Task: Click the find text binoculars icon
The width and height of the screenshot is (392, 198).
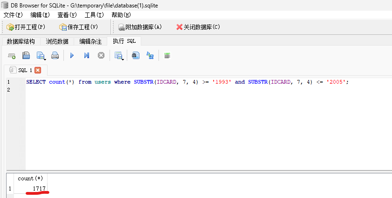Action: coord(136,55)
